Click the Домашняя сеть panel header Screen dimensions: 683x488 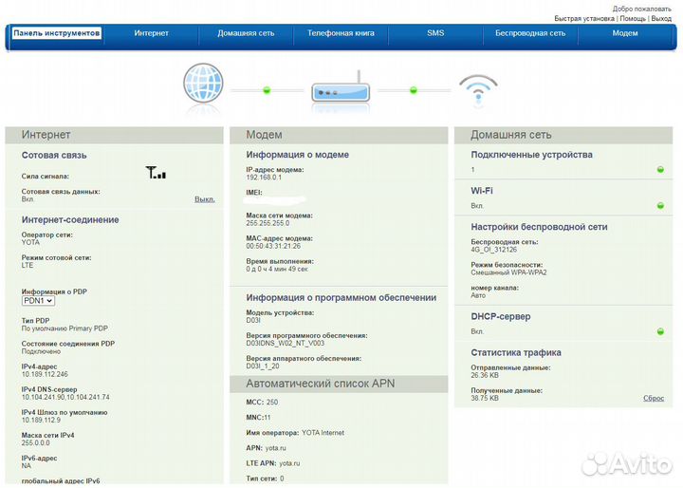click(x=563, y=135)
